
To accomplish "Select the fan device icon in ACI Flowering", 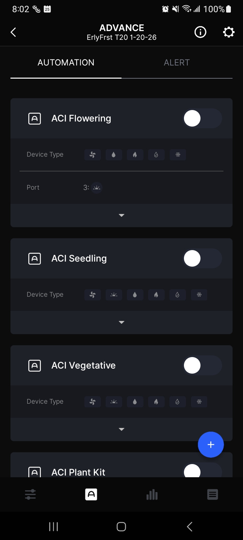I will [92, 155].
